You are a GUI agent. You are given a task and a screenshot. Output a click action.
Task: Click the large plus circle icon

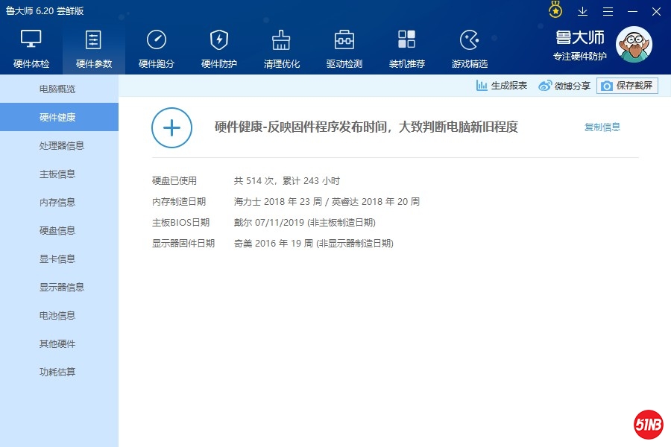(x=172, y=127)
